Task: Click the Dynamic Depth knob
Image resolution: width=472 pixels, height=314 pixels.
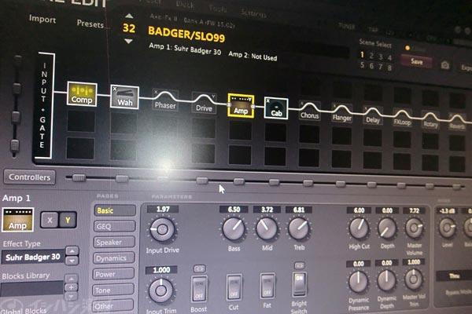Action: click(x=386, y=281)
